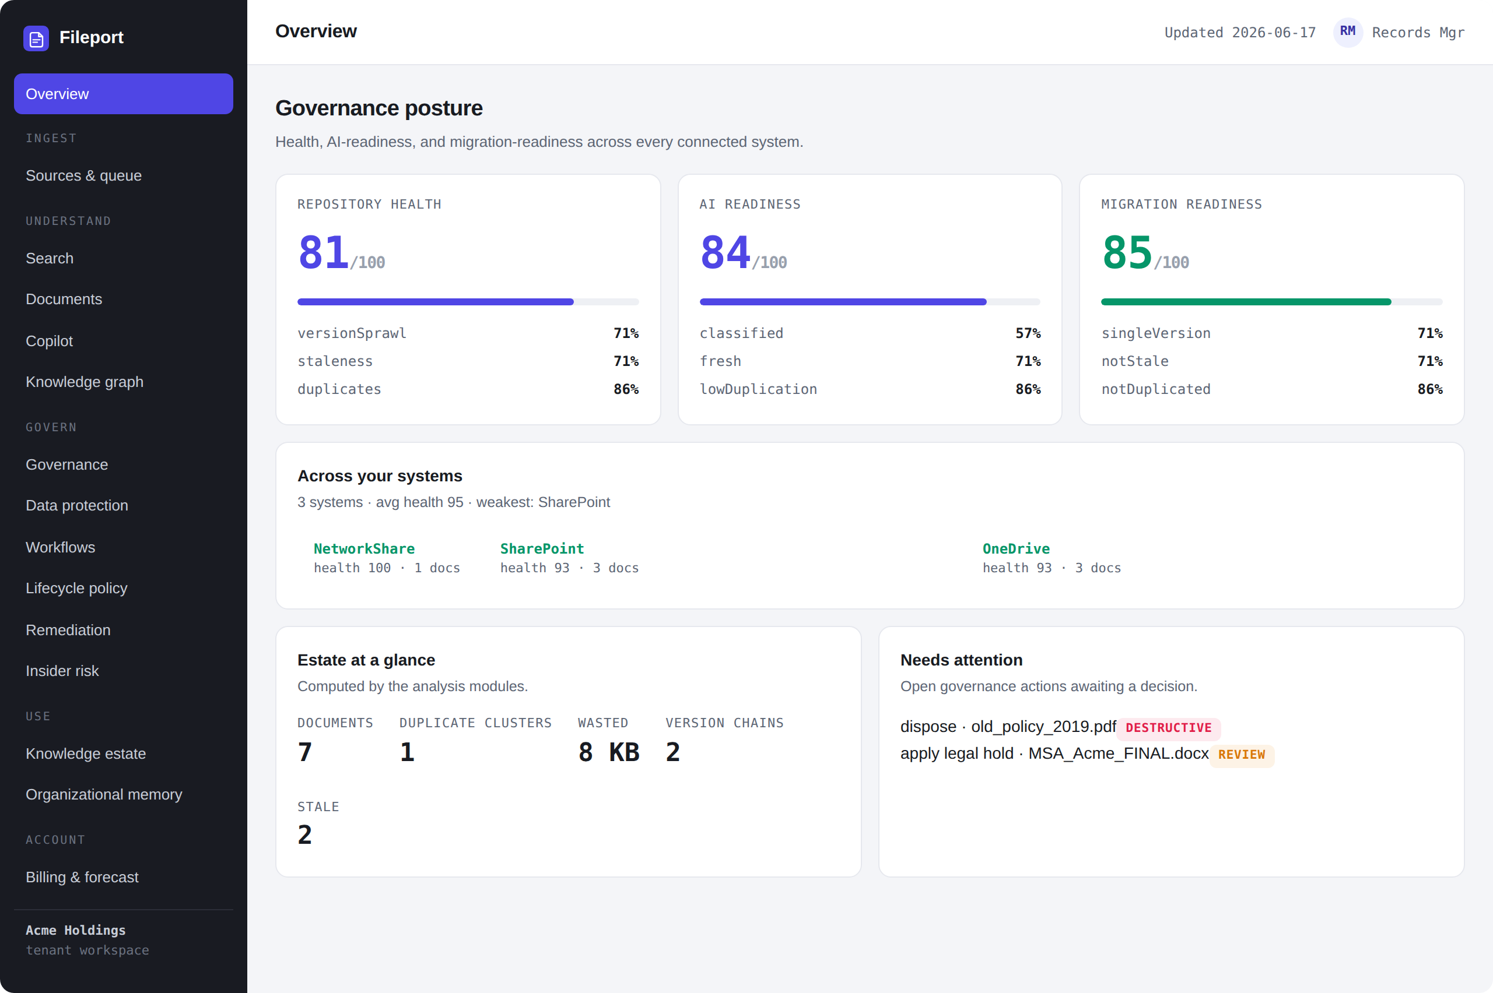Click the Migration Readiness score 85

point(1127,252)
